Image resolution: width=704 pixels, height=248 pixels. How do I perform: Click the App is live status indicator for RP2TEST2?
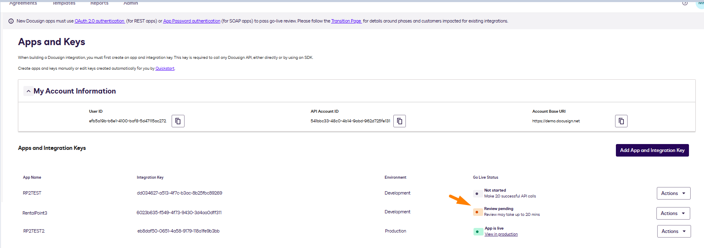(x=478, y=232)
